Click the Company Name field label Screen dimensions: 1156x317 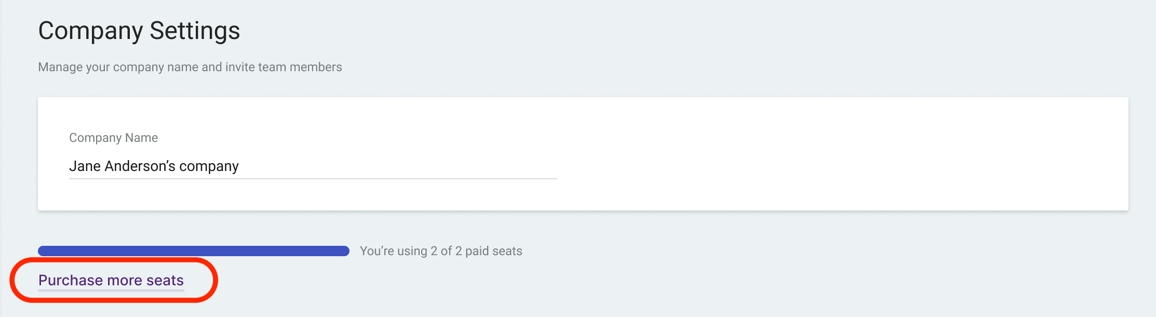coord(113,138)
